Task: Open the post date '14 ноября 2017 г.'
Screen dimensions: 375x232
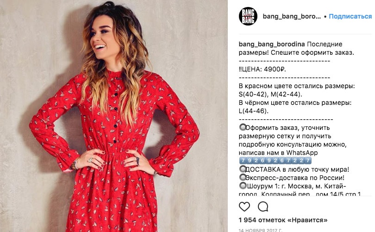Action: pos(261,230)
